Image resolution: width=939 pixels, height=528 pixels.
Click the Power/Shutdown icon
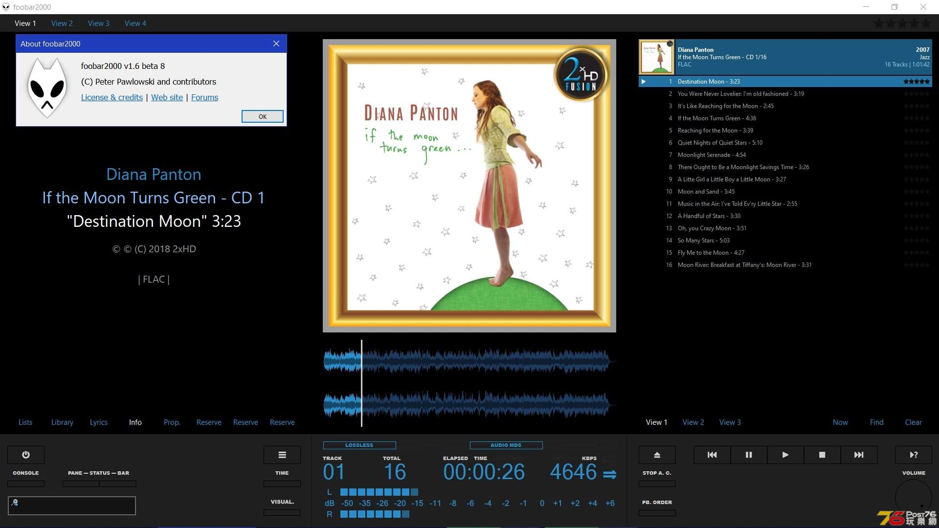coord(26,455)
